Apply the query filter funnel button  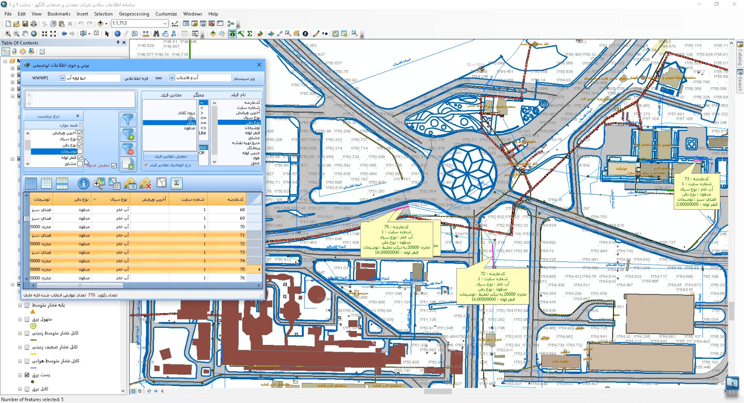coord(128,119)
